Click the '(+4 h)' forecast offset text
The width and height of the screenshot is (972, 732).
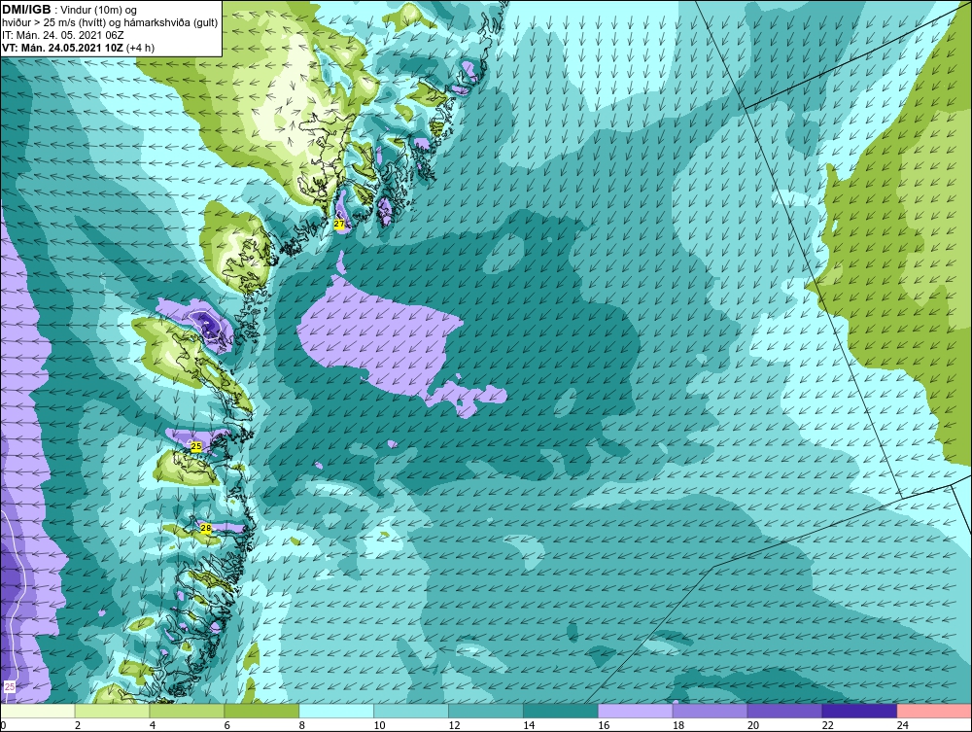(x=140, y=48)
